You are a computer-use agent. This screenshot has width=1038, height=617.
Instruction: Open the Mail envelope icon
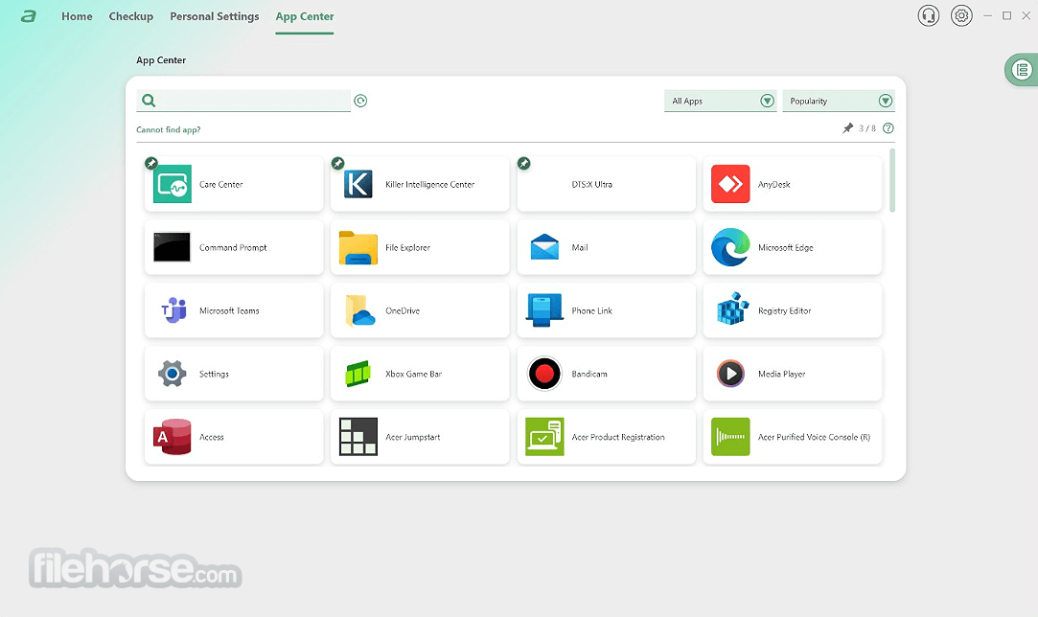[x=544, y=247]
